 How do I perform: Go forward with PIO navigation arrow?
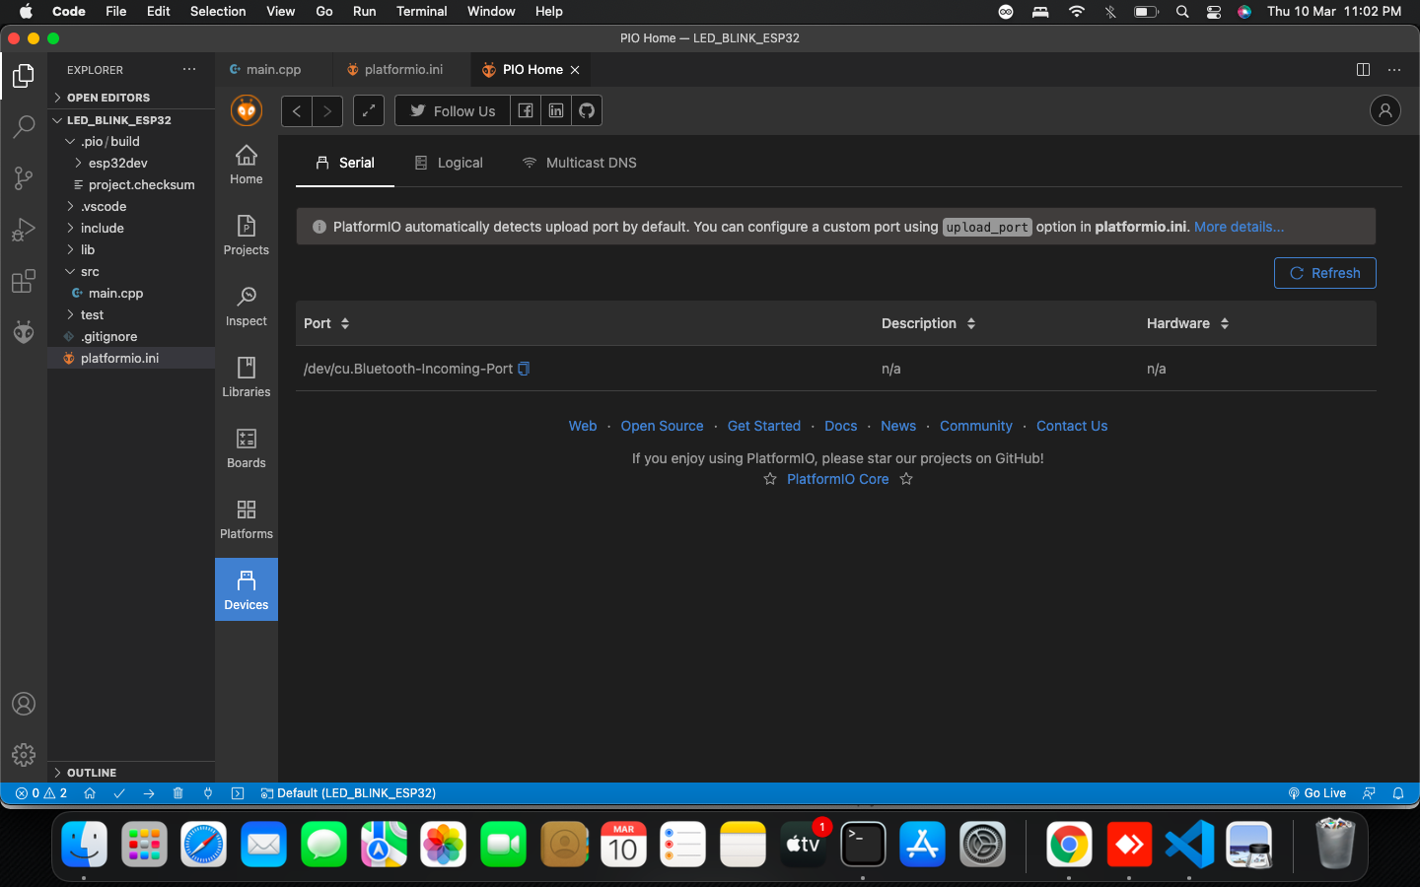(328, 111)
